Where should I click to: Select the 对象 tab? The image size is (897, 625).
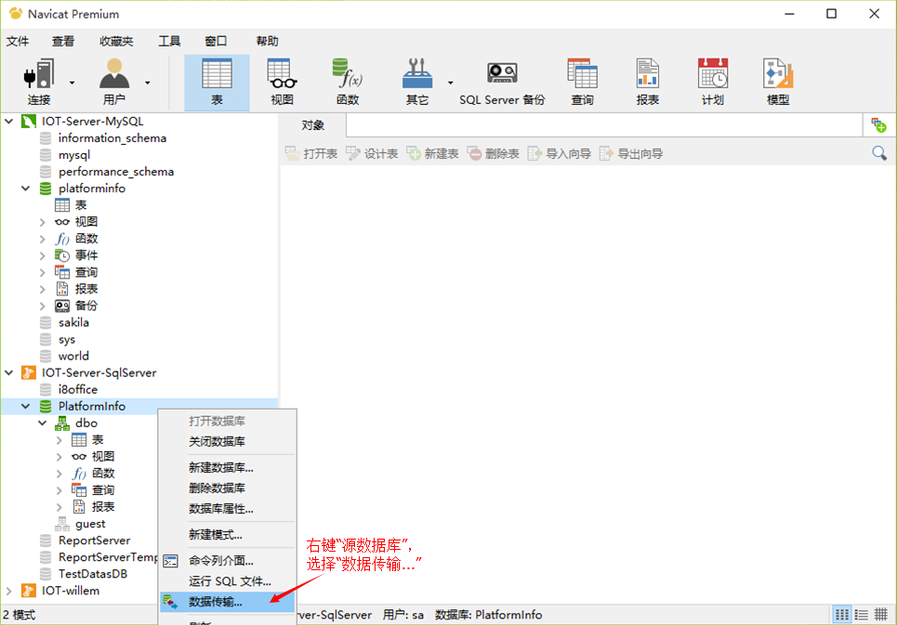tap(312, 125)
